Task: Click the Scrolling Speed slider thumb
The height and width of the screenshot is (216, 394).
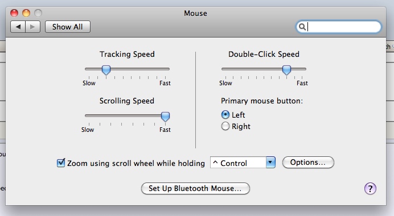Action: coord(165,117)
